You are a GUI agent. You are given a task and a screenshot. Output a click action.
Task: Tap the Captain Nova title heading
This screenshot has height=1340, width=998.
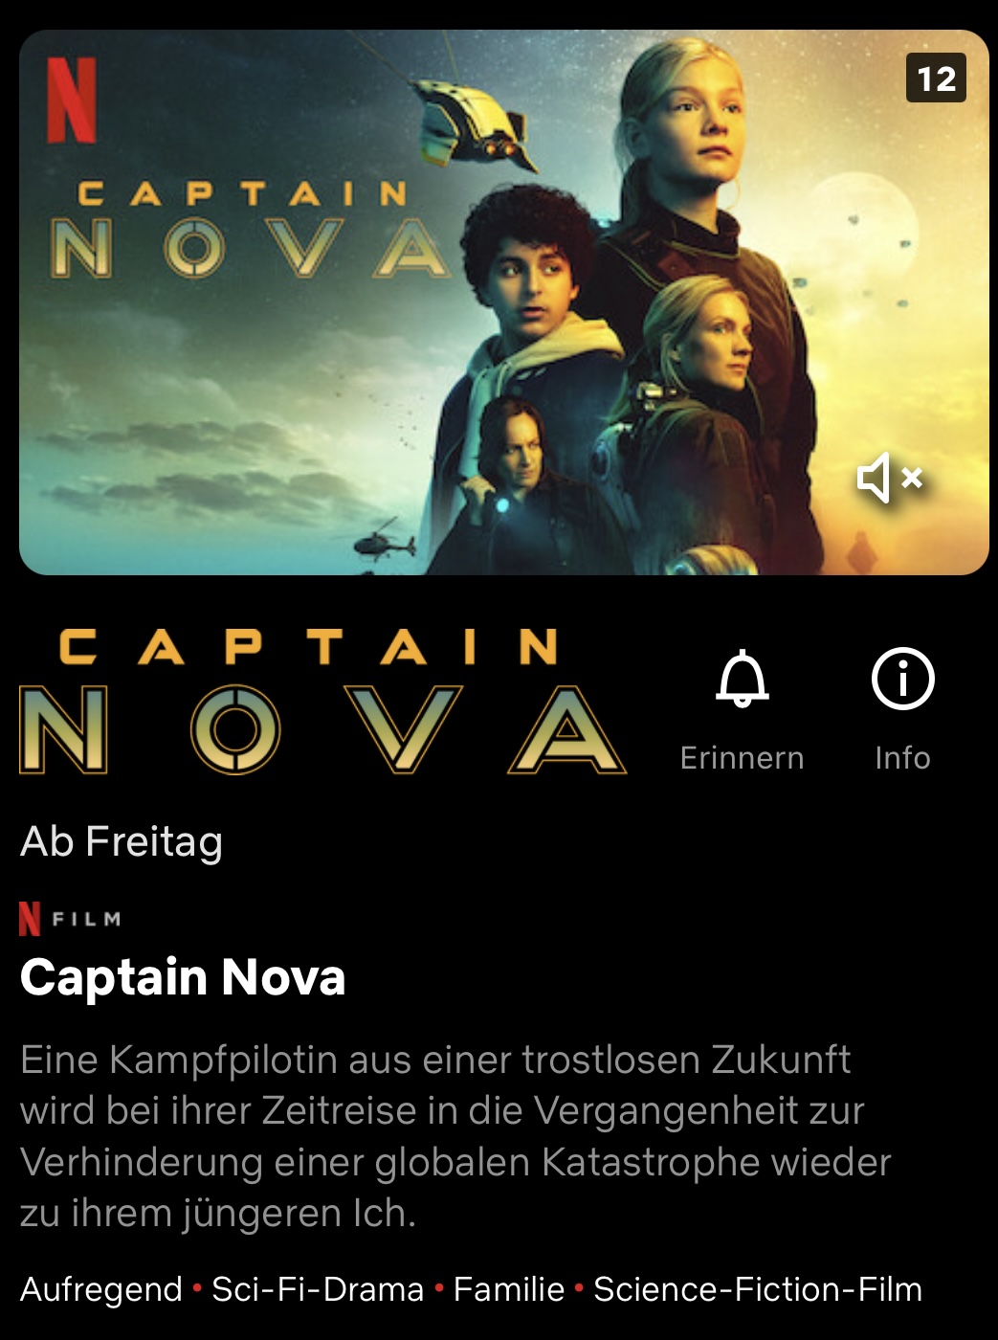183,977
